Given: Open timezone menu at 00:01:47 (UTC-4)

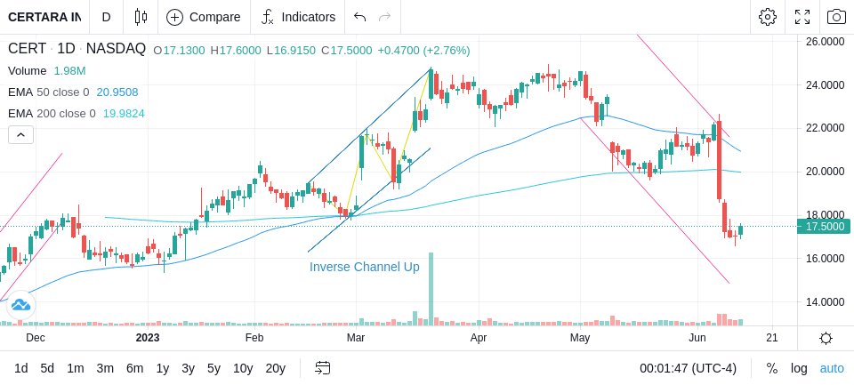Looking at the screenshot, I should click(688, 368).
